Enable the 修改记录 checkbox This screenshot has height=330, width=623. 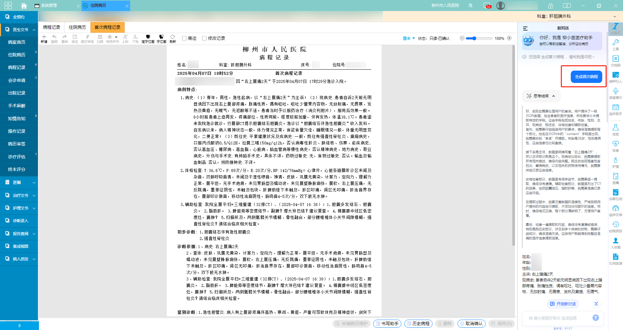[204, 38]
